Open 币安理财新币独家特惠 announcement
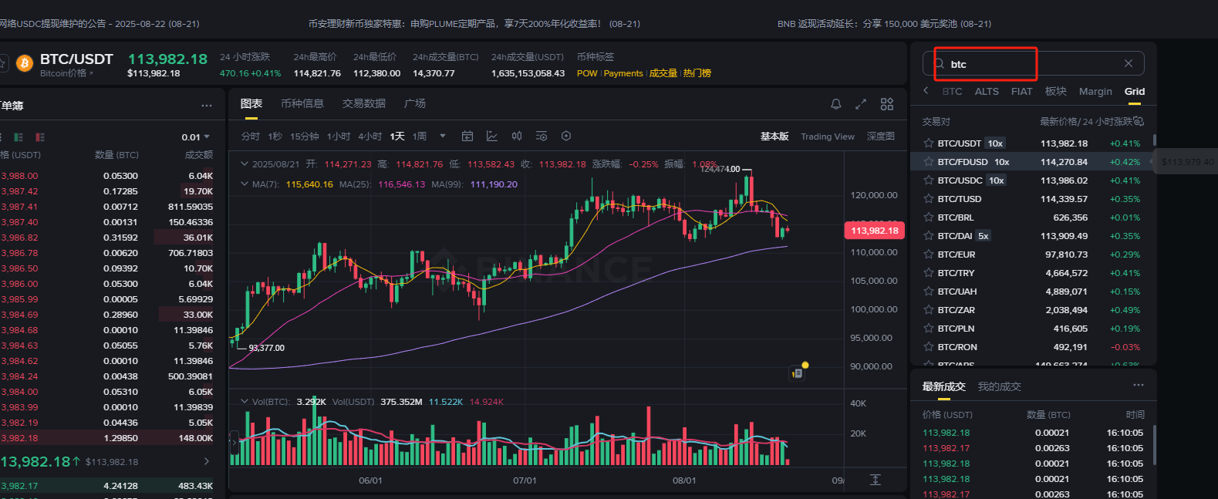The image size is (1218, 499). pos(474,24)
